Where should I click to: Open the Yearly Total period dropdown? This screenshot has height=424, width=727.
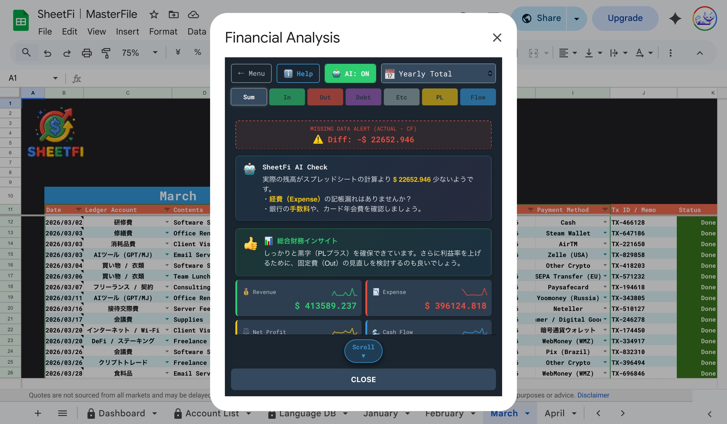click(x=438, y=74)
